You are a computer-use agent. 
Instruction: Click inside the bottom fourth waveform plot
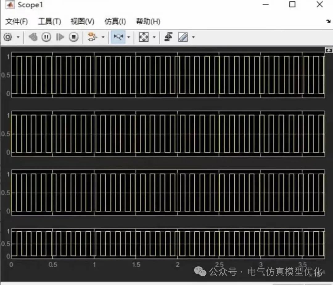click(x=168, y=244)
